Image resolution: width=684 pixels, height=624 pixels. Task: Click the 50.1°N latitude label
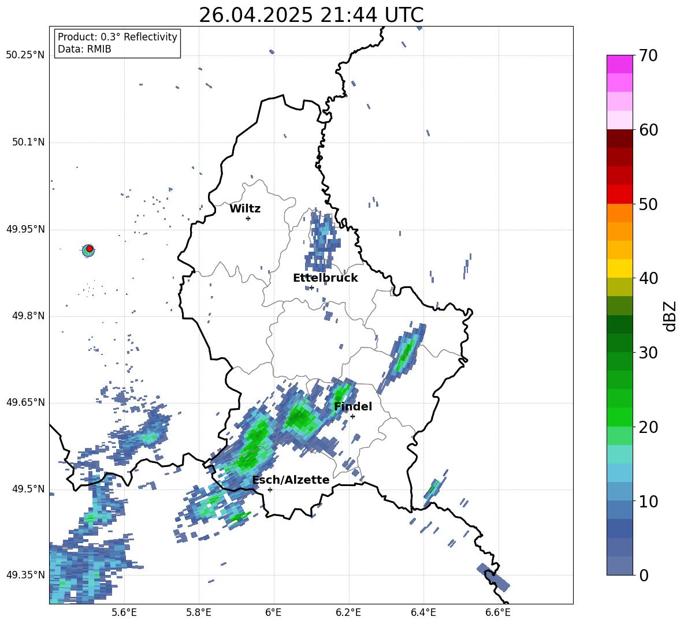click(28, 143)
